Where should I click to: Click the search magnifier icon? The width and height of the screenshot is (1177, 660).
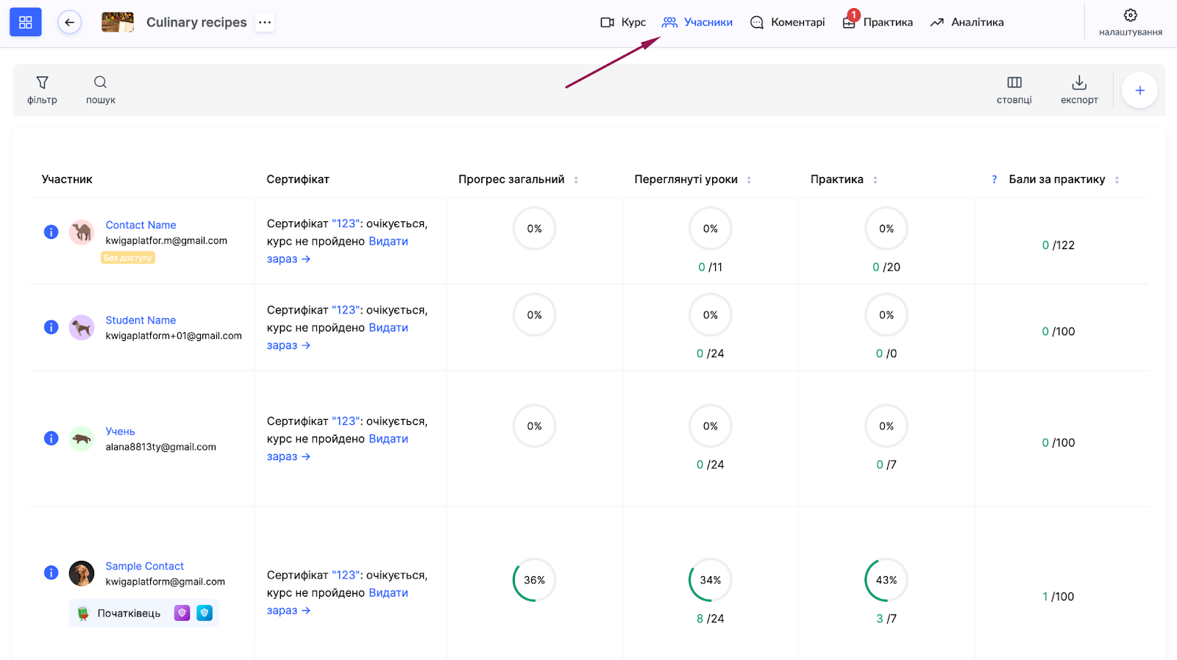click(x=101, y=82)
